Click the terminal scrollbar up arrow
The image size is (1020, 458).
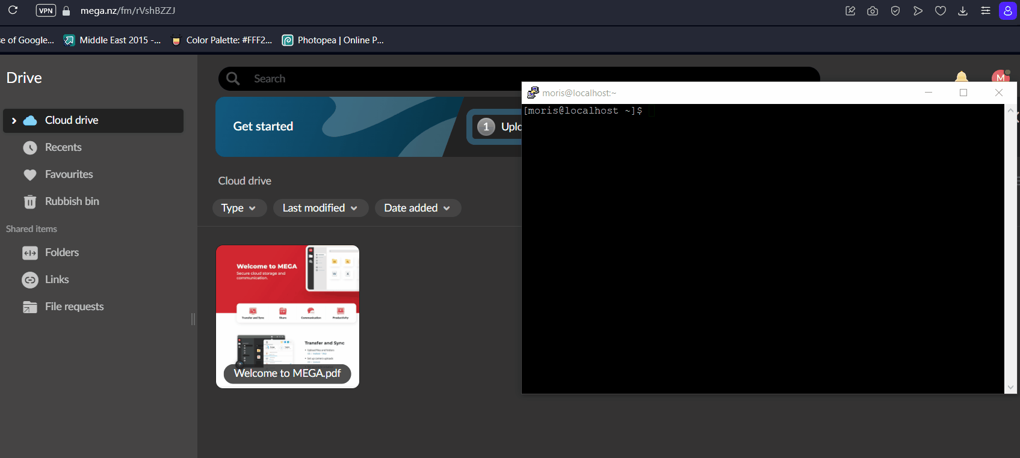pos(1011,111)
